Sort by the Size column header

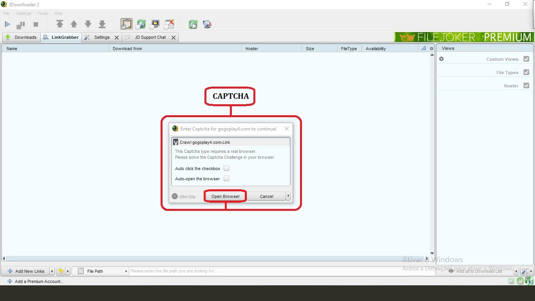pos(319,49)
